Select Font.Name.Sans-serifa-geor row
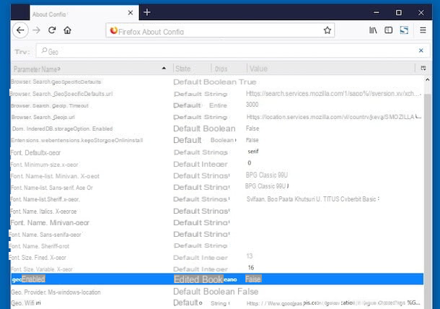The image size is (440, 309). coord(217,235)
